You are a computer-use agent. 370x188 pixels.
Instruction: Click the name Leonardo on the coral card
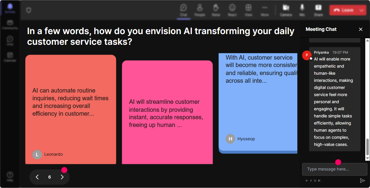(53, 154)
